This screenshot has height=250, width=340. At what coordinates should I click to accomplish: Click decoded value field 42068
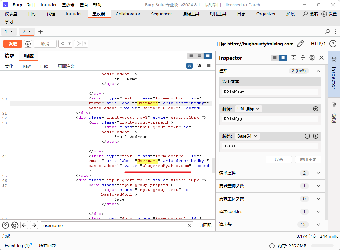[x=270, y=146]
